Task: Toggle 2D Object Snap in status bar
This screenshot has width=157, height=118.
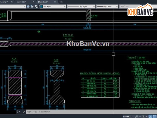Action: coord(154,116)
